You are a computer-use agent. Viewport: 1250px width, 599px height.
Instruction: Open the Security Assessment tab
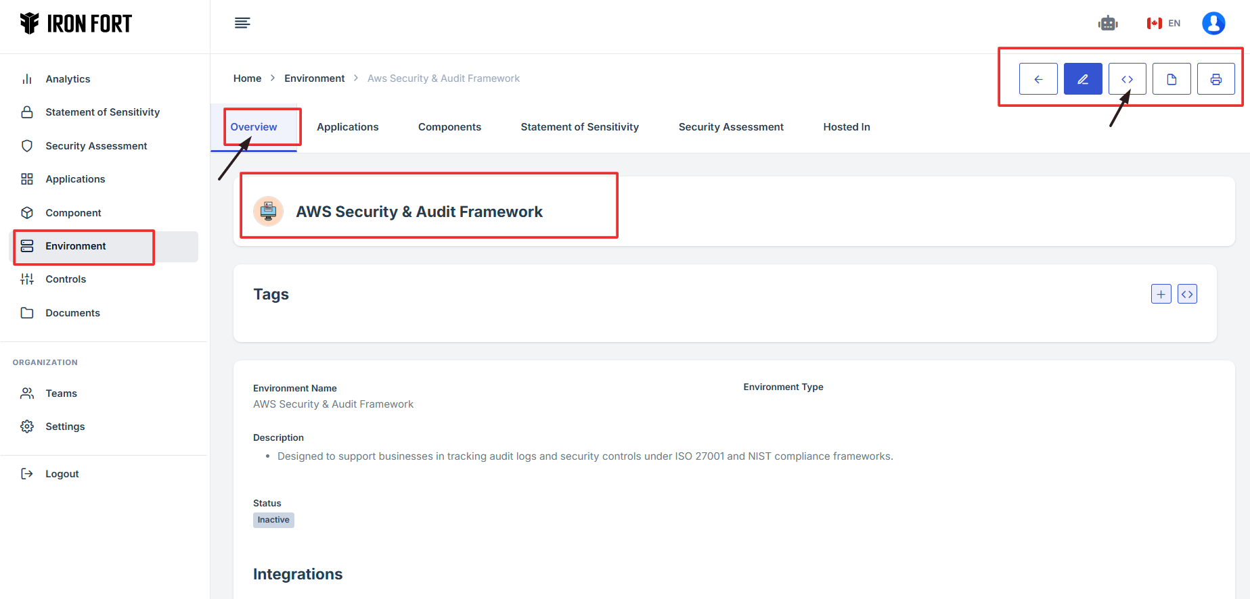point(731,127)
